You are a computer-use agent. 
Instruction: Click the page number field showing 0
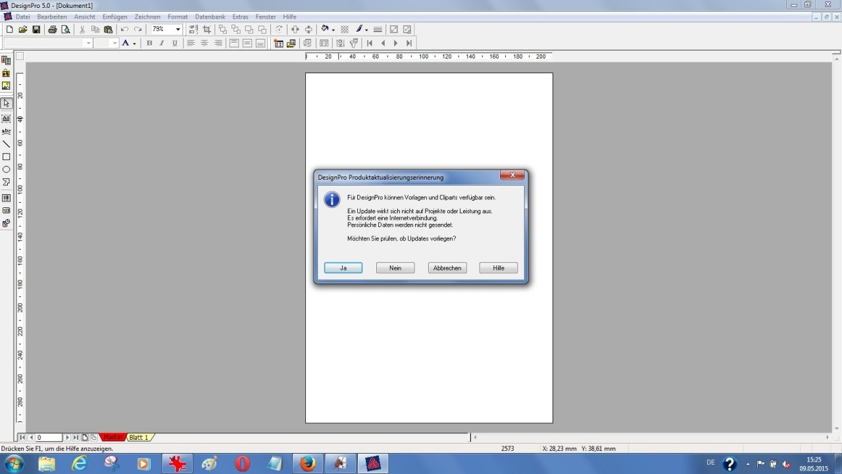point(49,437)
